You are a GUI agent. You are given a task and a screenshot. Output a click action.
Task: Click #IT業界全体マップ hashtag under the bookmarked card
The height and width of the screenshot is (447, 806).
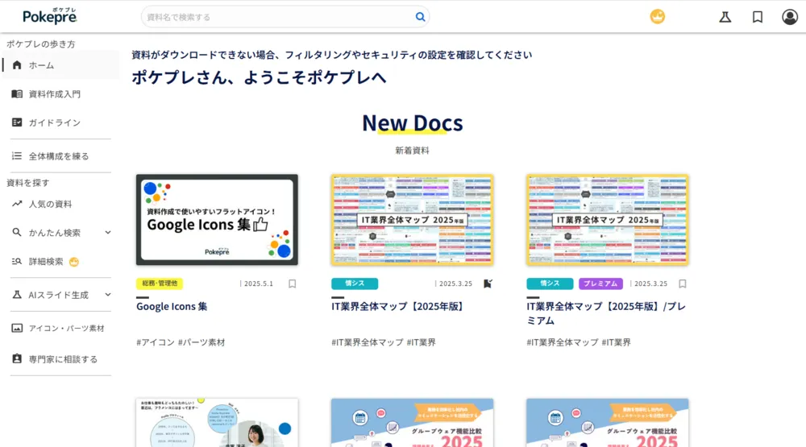coord(368,342)
